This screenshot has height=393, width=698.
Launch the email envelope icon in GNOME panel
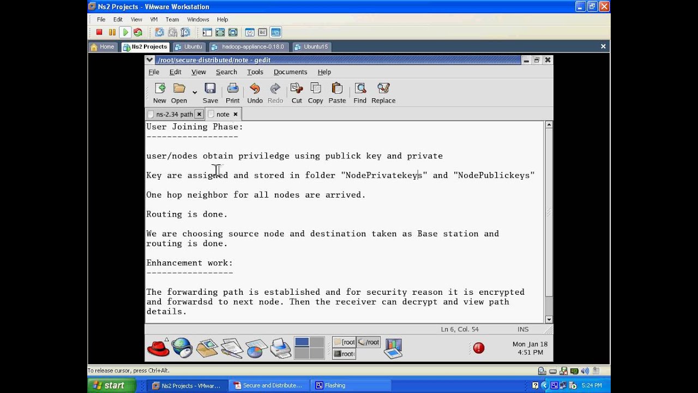207,348
